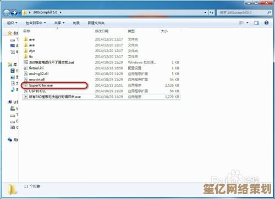Select the SuperKiller.exe file icon
The image size is (275, 199).
pos(26,86)
